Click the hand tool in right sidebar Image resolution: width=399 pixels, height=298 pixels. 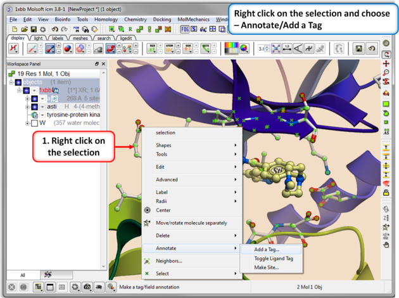point(386,243)
